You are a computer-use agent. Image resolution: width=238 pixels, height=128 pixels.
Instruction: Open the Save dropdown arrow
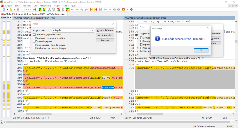[x=21, y=9]
